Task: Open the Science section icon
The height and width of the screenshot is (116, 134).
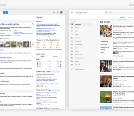Action: tap(72, 51)
